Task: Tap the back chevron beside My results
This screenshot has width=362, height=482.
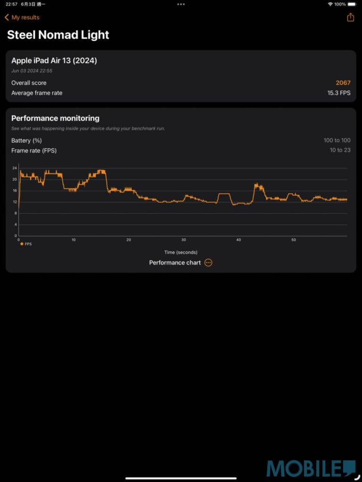Action: [7, 17]
